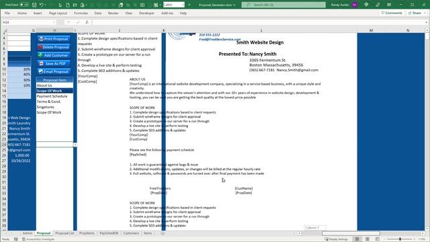Screen dimensions: 430x242
Task: Switch to Page Break Preview icon
Action: point(378,239)
